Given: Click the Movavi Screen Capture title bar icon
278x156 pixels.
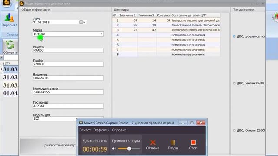Looking at the screenshot, I should click(x=81, y=123).
